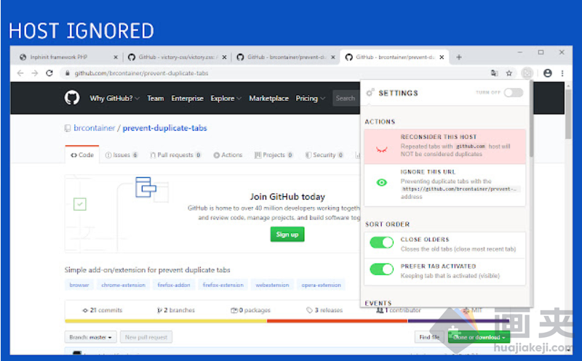Screen dimensions: 582x361
Task: Open the Security repository tab
Action: point(324,155)
